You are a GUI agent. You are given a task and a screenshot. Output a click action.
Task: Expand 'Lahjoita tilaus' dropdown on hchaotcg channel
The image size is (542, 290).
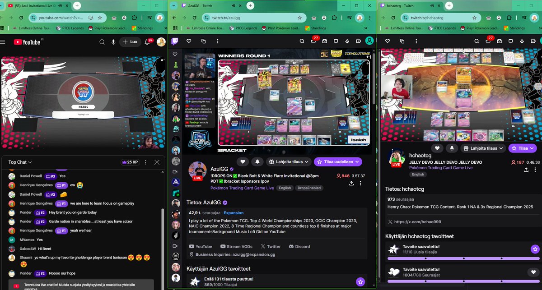click(483, 148)
